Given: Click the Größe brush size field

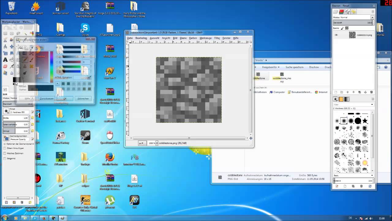Looking at the screenshot, I should pyautogui.click(x=16, y=118).
